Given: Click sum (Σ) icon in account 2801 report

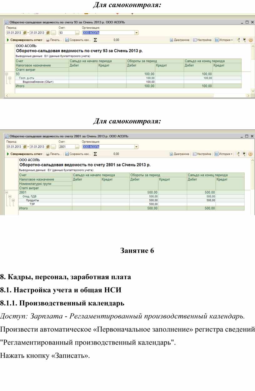Looking at the screenshot, I should [x=95, y=154].
